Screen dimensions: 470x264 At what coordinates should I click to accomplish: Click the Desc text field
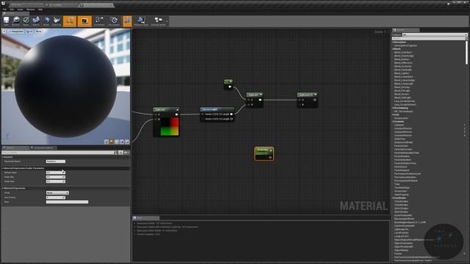(x=67, y=202)
